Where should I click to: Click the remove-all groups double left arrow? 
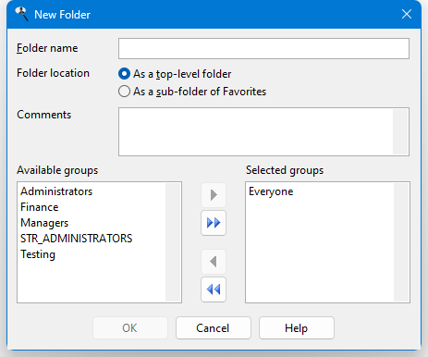(214, 289)
